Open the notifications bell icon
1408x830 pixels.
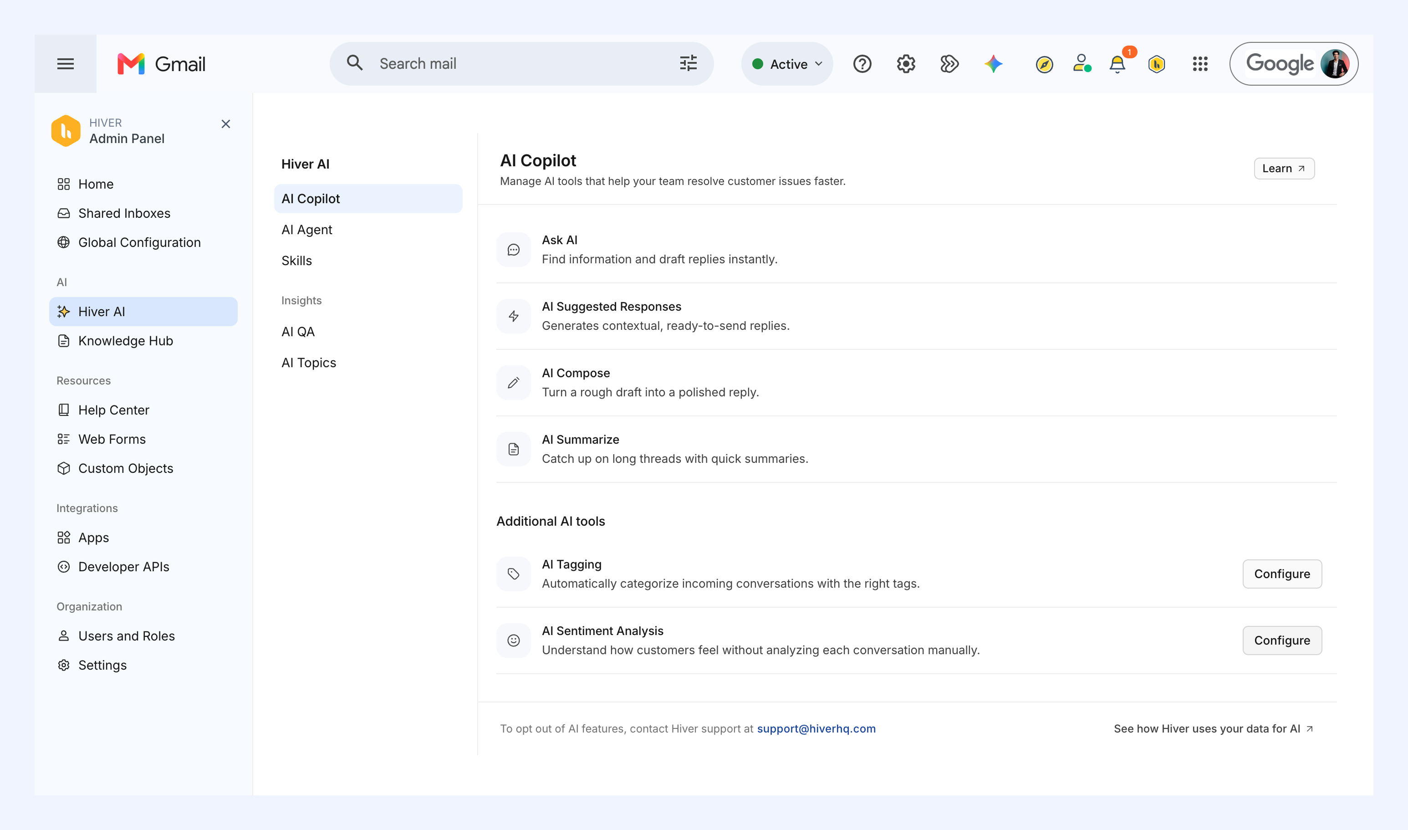tap(1117, 64)
